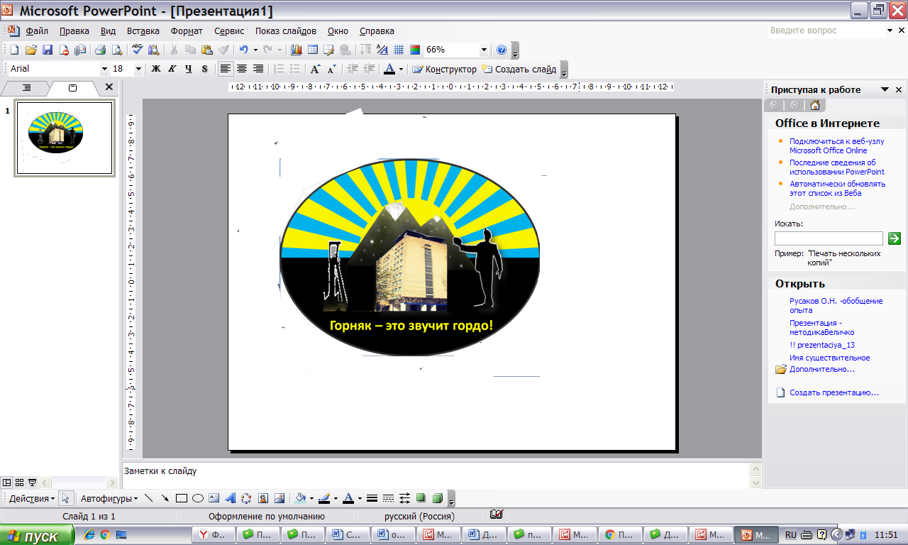Click Создать слайд button

tap(519, 69)
